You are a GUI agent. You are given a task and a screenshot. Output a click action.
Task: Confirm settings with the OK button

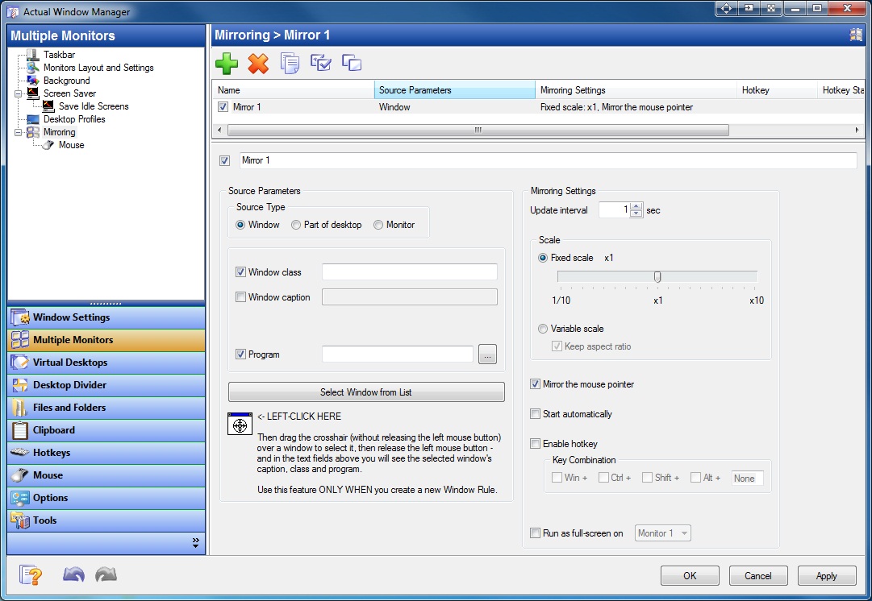coord(690,576)
